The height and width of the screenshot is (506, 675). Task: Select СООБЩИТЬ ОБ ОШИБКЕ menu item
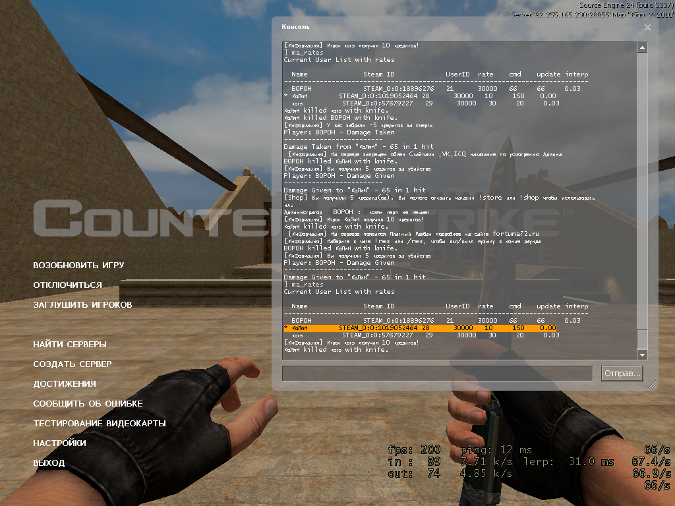pos(88,404)
